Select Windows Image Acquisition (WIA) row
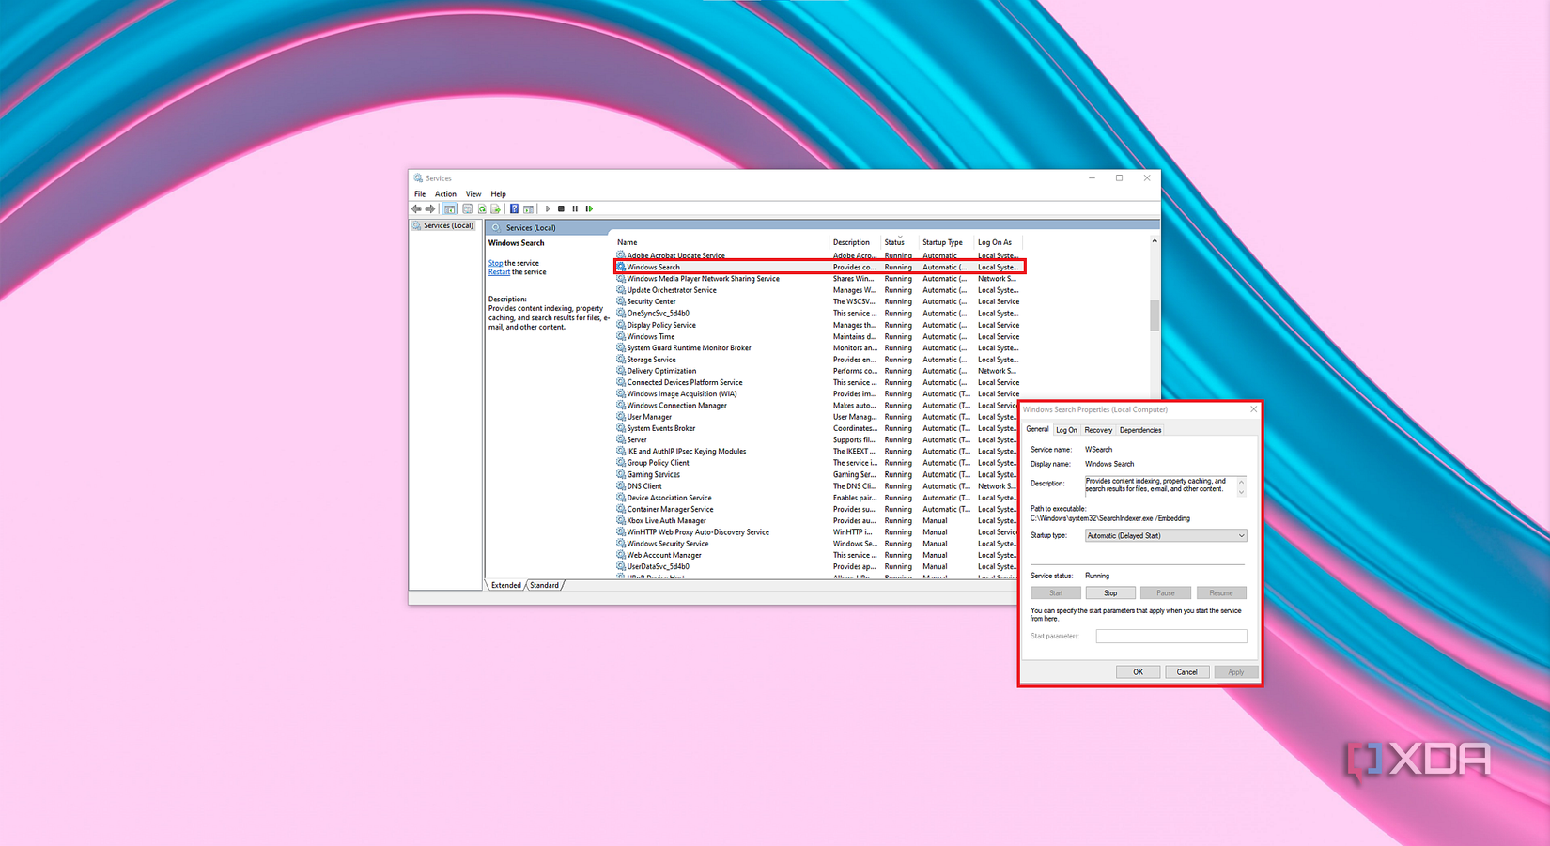The height and width of the screenshot is (846, 1550). [819, 393]
